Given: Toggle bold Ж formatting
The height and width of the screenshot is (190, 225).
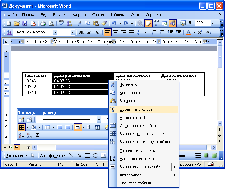Looking at the screenshot, I should click(x=81, y=32).
